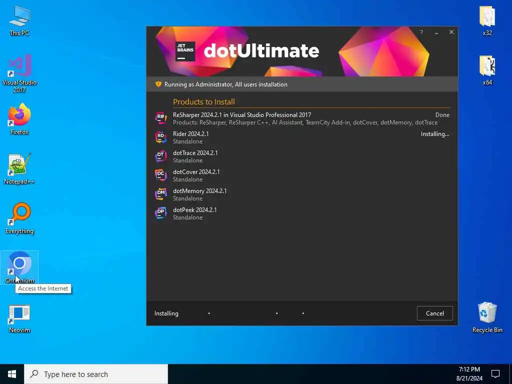The image size is (512, 384).
Task: Click the dotPeek DP product icon
Action: (x=160, y=212)
